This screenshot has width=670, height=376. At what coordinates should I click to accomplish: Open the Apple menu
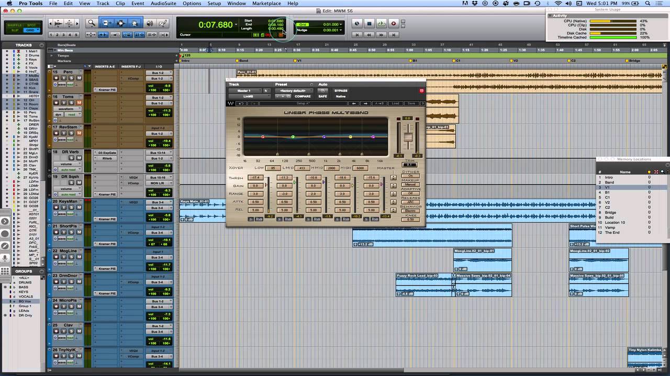tap(9, 3)
